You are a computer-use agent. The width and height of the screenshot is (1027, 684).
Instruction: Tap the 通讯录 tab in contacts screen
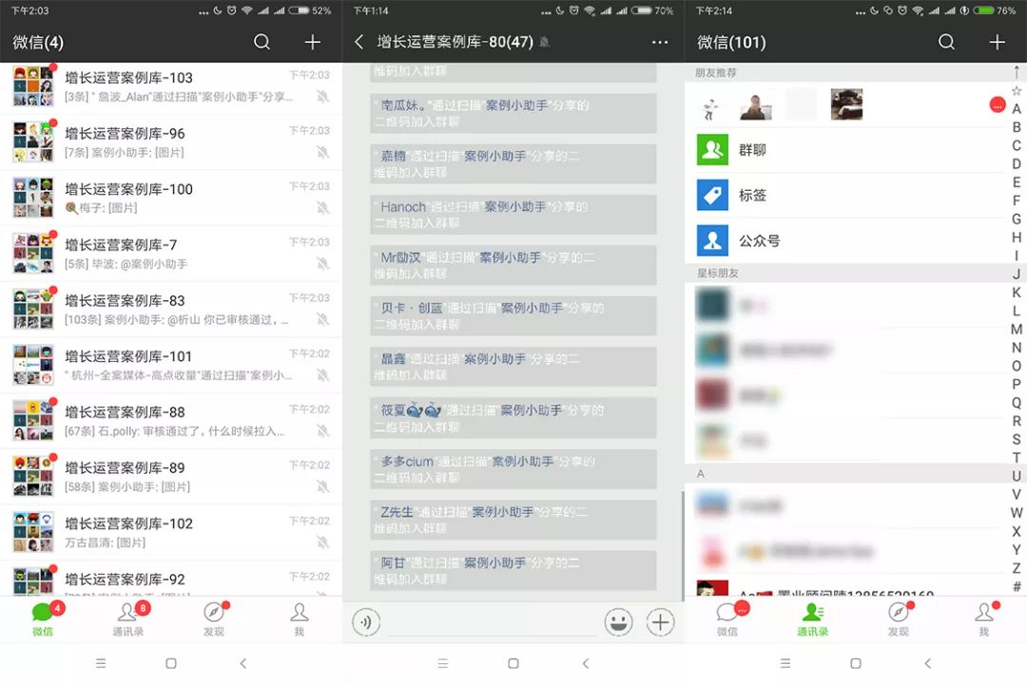point(813,619)
